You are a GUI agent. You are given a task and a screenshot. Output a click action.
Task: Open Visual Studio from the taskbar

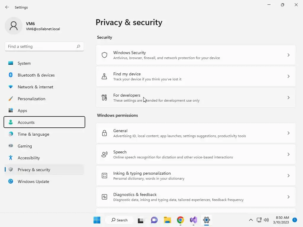(x=194, y=220)
